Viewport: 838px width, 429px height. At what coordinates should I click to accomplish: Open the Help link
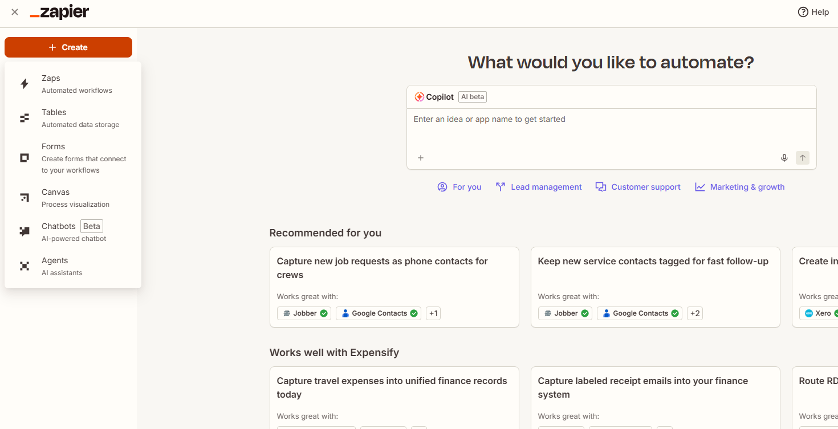click(813, 12)
